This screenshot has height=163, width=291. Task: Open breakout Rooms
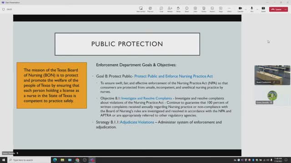[x=212, y=9]
